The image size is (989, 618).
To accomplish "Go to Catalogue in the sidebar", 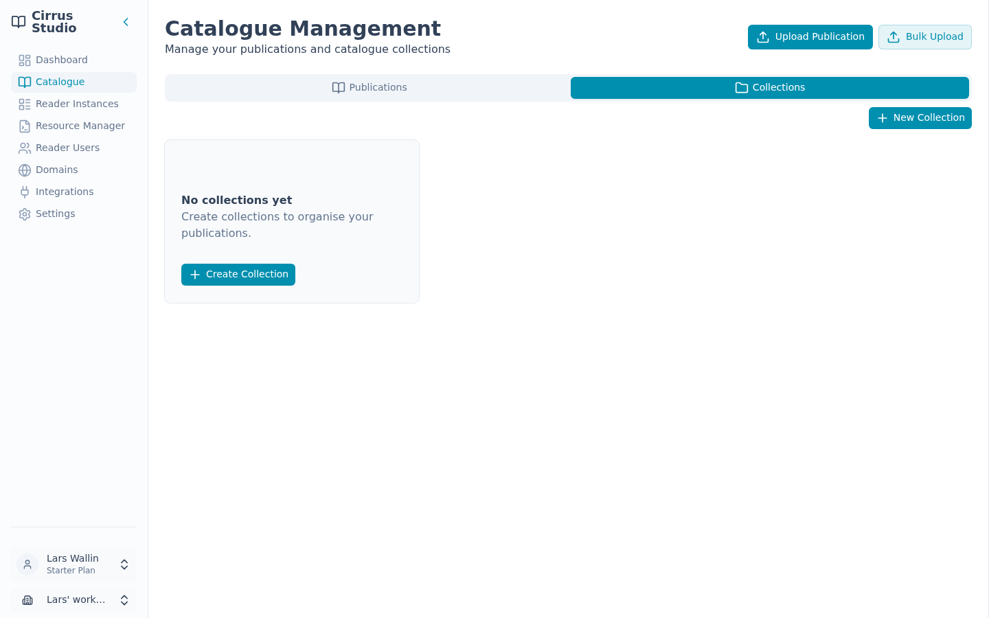I will point(73,82).
